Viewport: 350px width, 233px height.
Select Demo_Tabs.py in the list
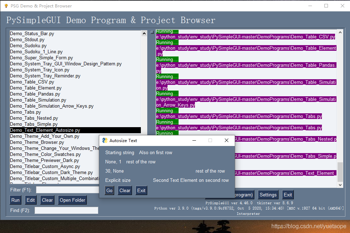tap(75, 112)
